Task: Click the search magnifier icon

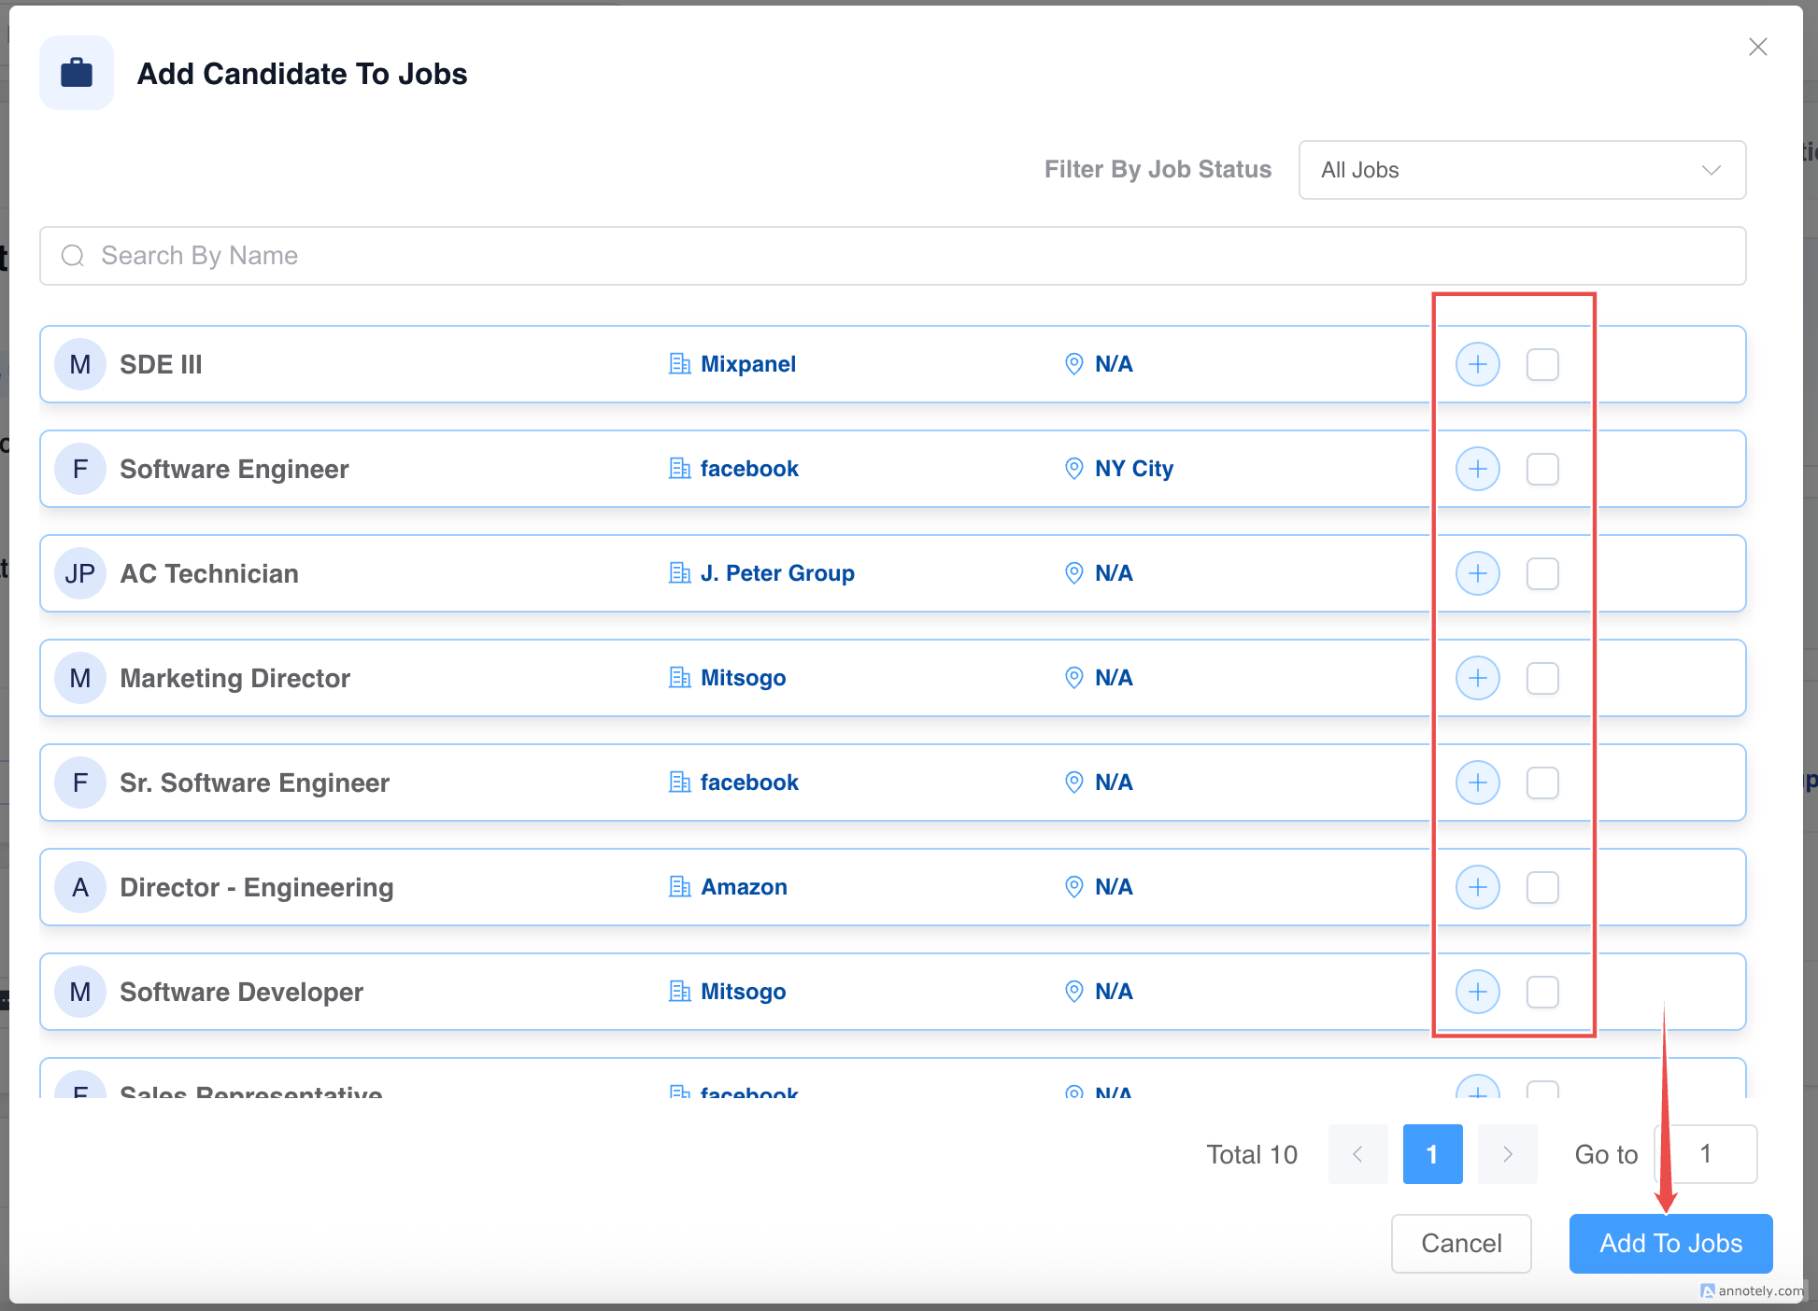Action: click(73, 256)
